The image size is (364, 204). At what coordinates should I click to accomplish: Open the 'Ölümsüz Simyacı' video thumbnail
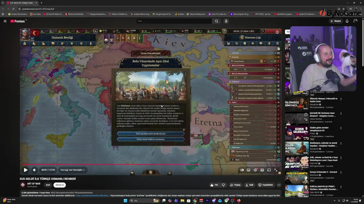[297, 103]
